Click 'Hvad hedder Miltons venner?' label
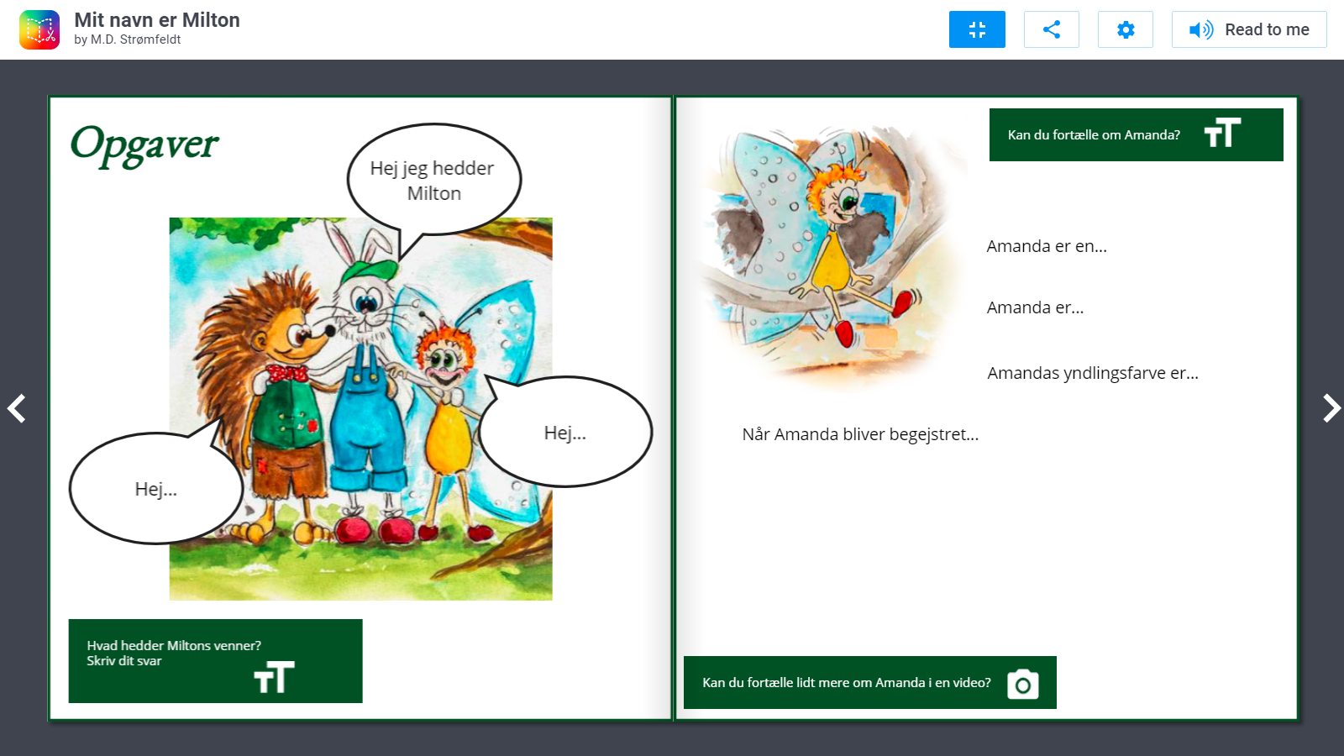 click(174, 645)
